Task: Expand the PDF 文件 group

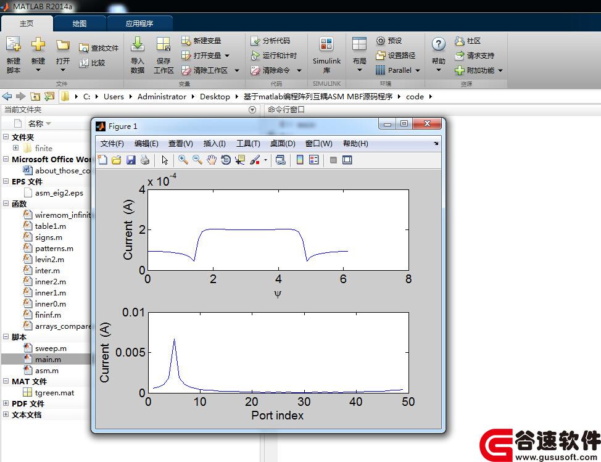Action: [6, 403]
